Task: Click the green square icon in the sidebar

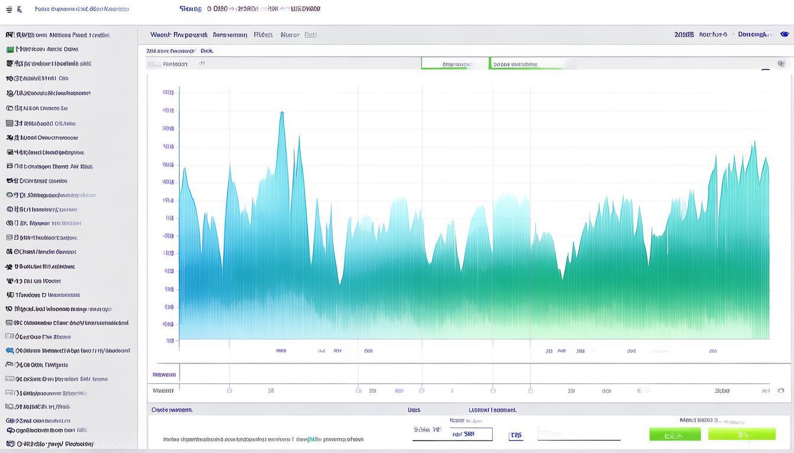Action: [10, 50]
